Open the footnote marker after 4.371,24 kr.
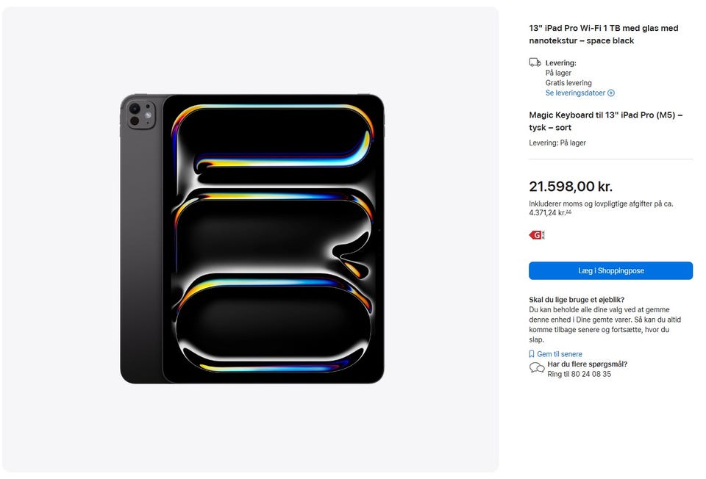The image size is (706, 479). (568, 212)
